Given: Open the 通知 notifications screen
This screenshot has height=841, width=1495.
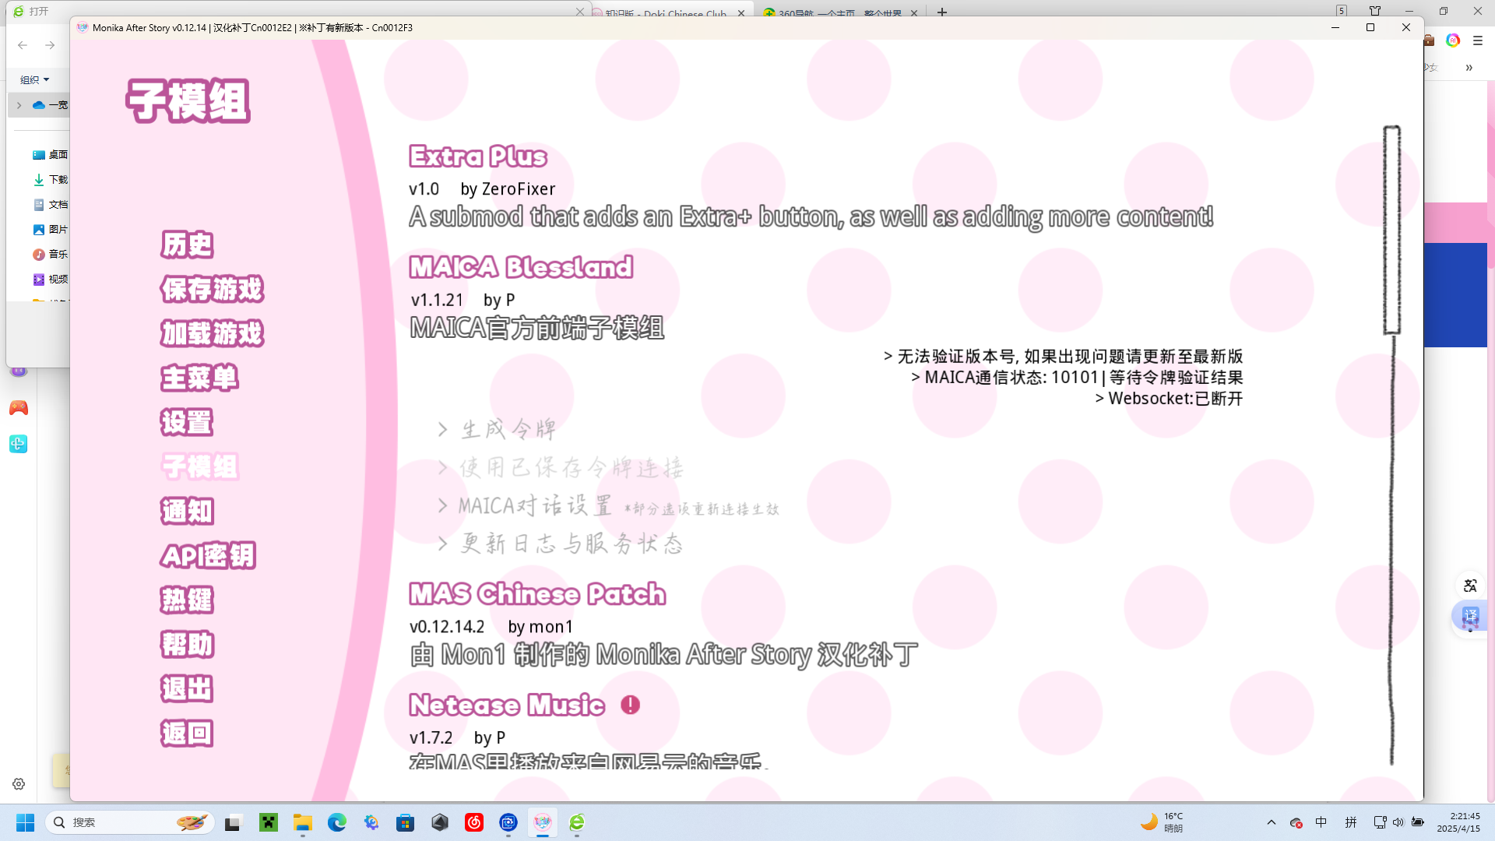Looking at the screenshot, I should (187, 511).
